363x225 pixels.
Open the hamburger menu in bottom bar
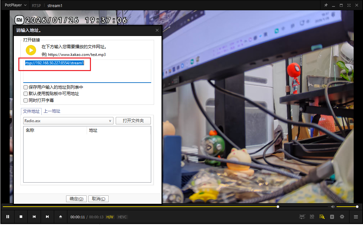coord(356,217)
